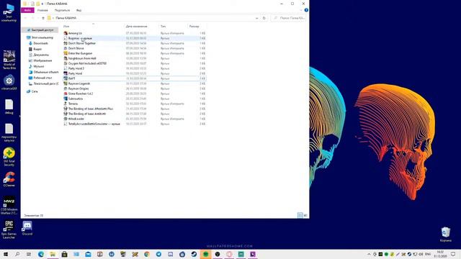Open taskbar search magnifier
Image resolution: width=461 pixels, height=259 pixels.
click(x=17, y=254)
